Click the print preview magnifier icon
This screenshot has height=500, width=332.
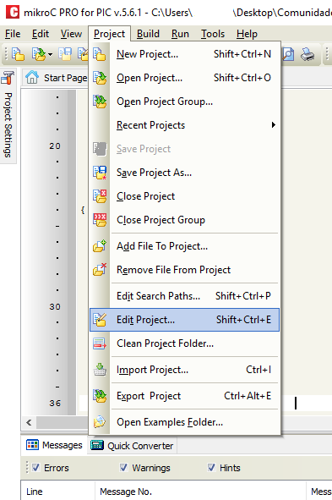coord(288,54)
